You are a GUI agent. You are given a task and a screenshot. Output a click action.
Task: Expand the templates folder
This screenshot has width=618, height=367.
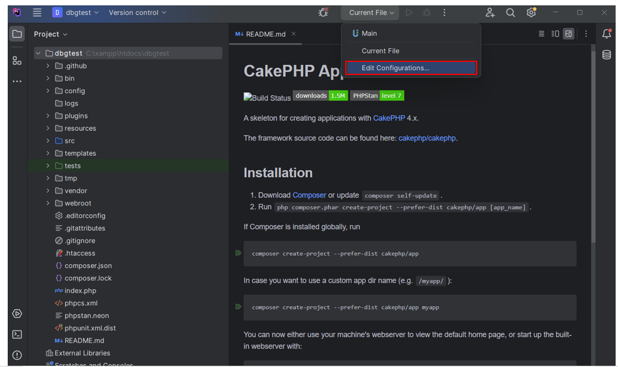(48, 153)
